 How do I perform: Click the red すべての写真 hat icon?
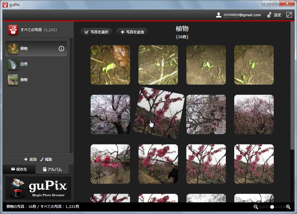[13, 30]
